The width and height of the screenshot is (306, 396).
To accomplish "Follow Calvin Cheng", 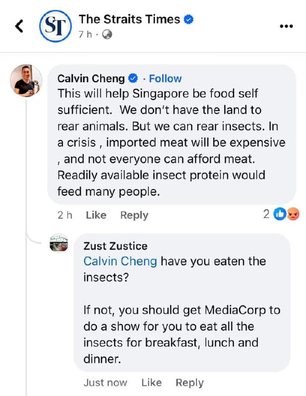I will point(165,78).
